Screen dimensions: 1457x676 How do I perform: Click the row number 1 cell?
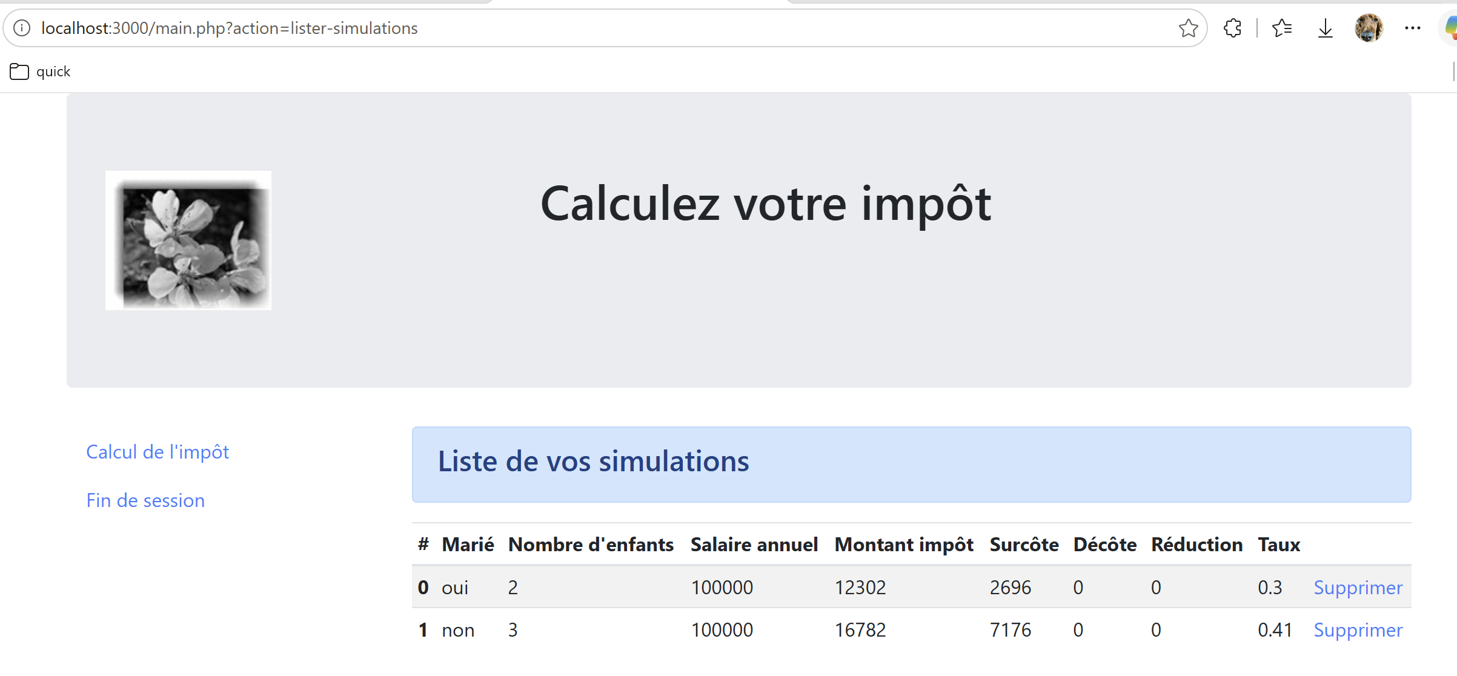423,630
